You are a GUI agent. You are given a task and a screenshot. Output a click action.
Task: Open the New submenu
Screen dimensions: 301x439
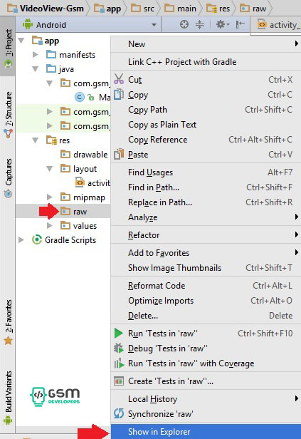coord(206,44)
